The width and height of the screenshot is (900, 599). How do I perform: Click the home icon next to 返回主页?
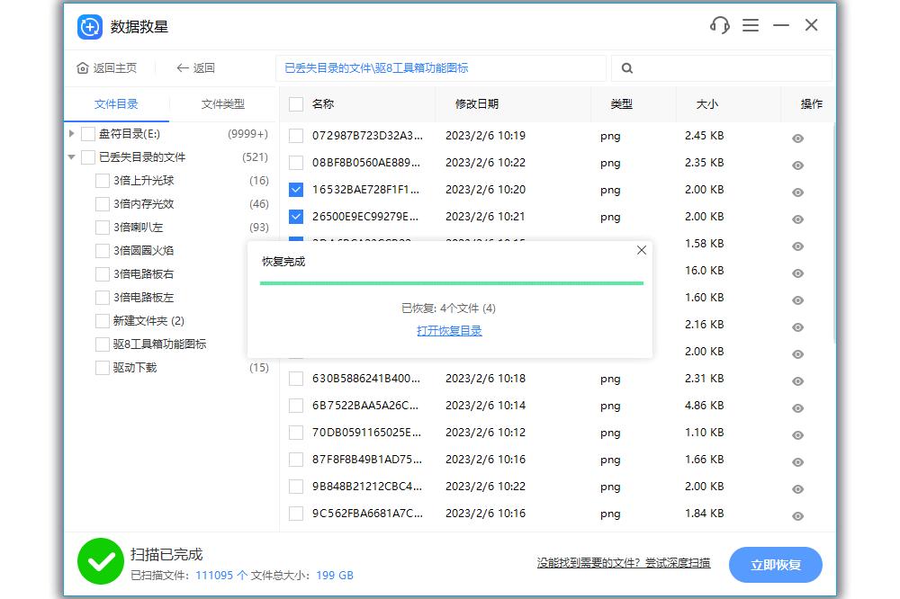[x=81, y=67]
